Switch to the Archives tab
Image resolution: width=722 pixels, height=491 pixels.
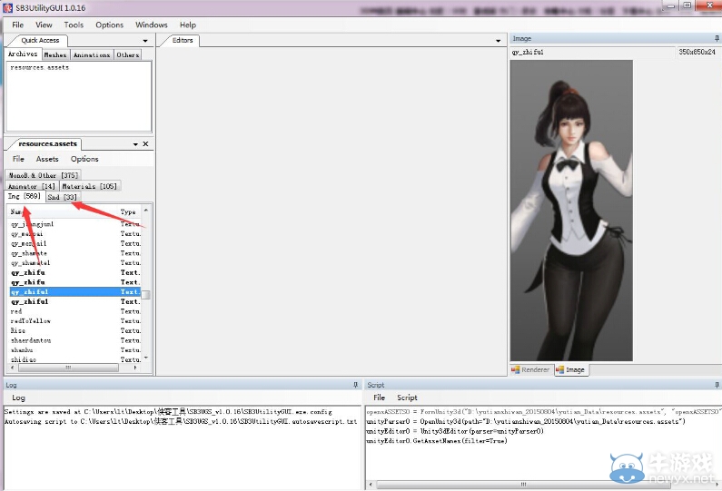point(23,54)
